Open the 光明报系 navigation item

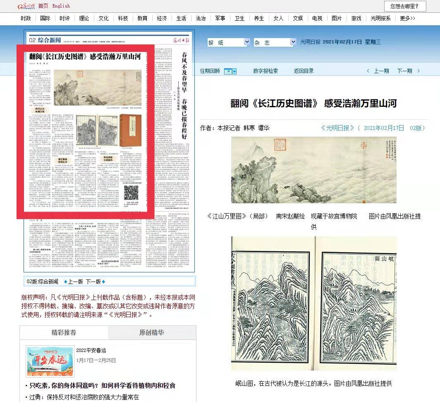coord(380,18)
